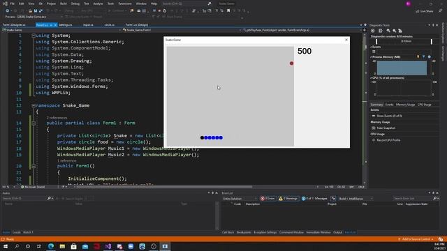Screen dimensions: 447x251
Task: Switch to the Locals tab
Action: tap(17, 232)
